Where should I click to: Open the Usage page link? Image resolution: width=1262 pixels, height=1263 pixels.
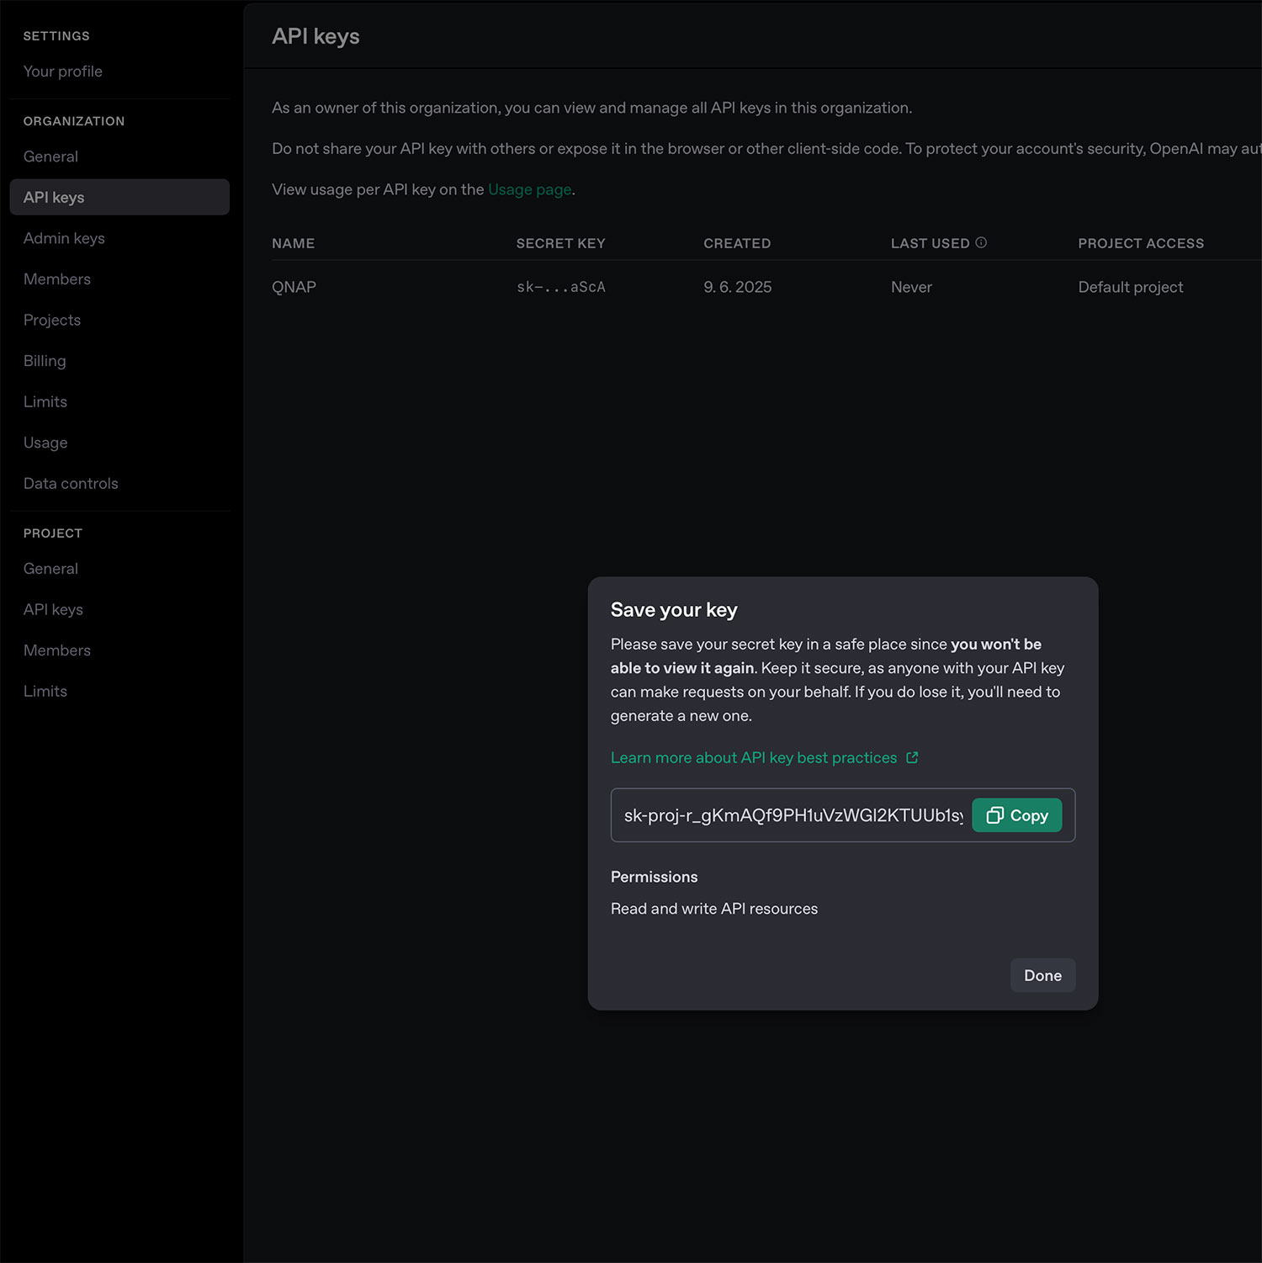click(x=529, y=189)
